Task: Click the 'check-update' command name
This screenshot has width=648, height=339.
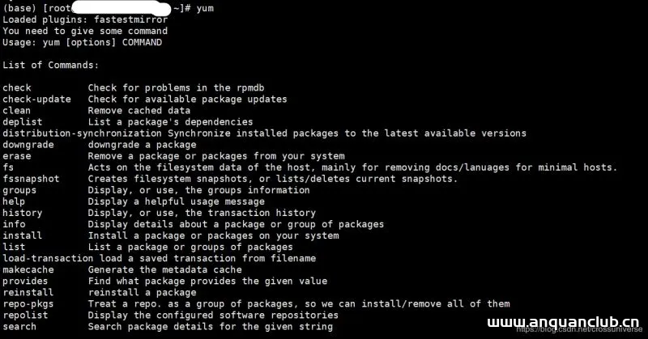Action: pyautogui.click(x=36, y=100)
